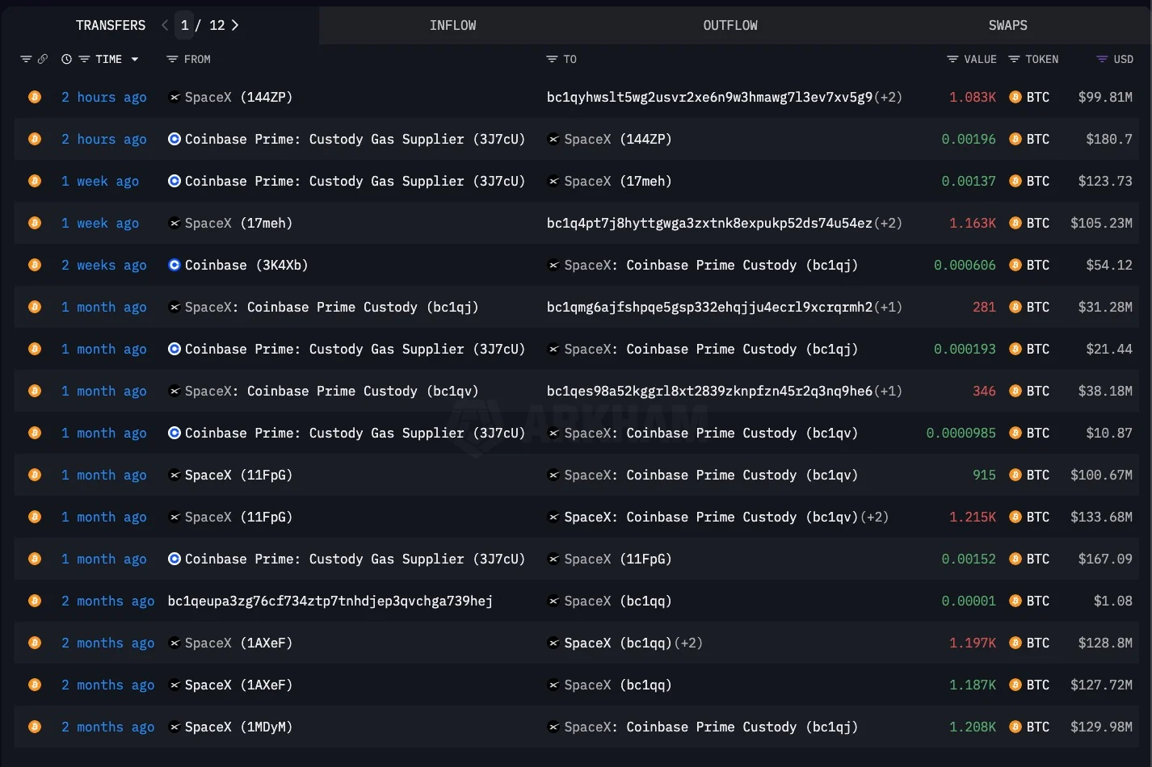Click the filter icon beside VALUE

point(952,59)
